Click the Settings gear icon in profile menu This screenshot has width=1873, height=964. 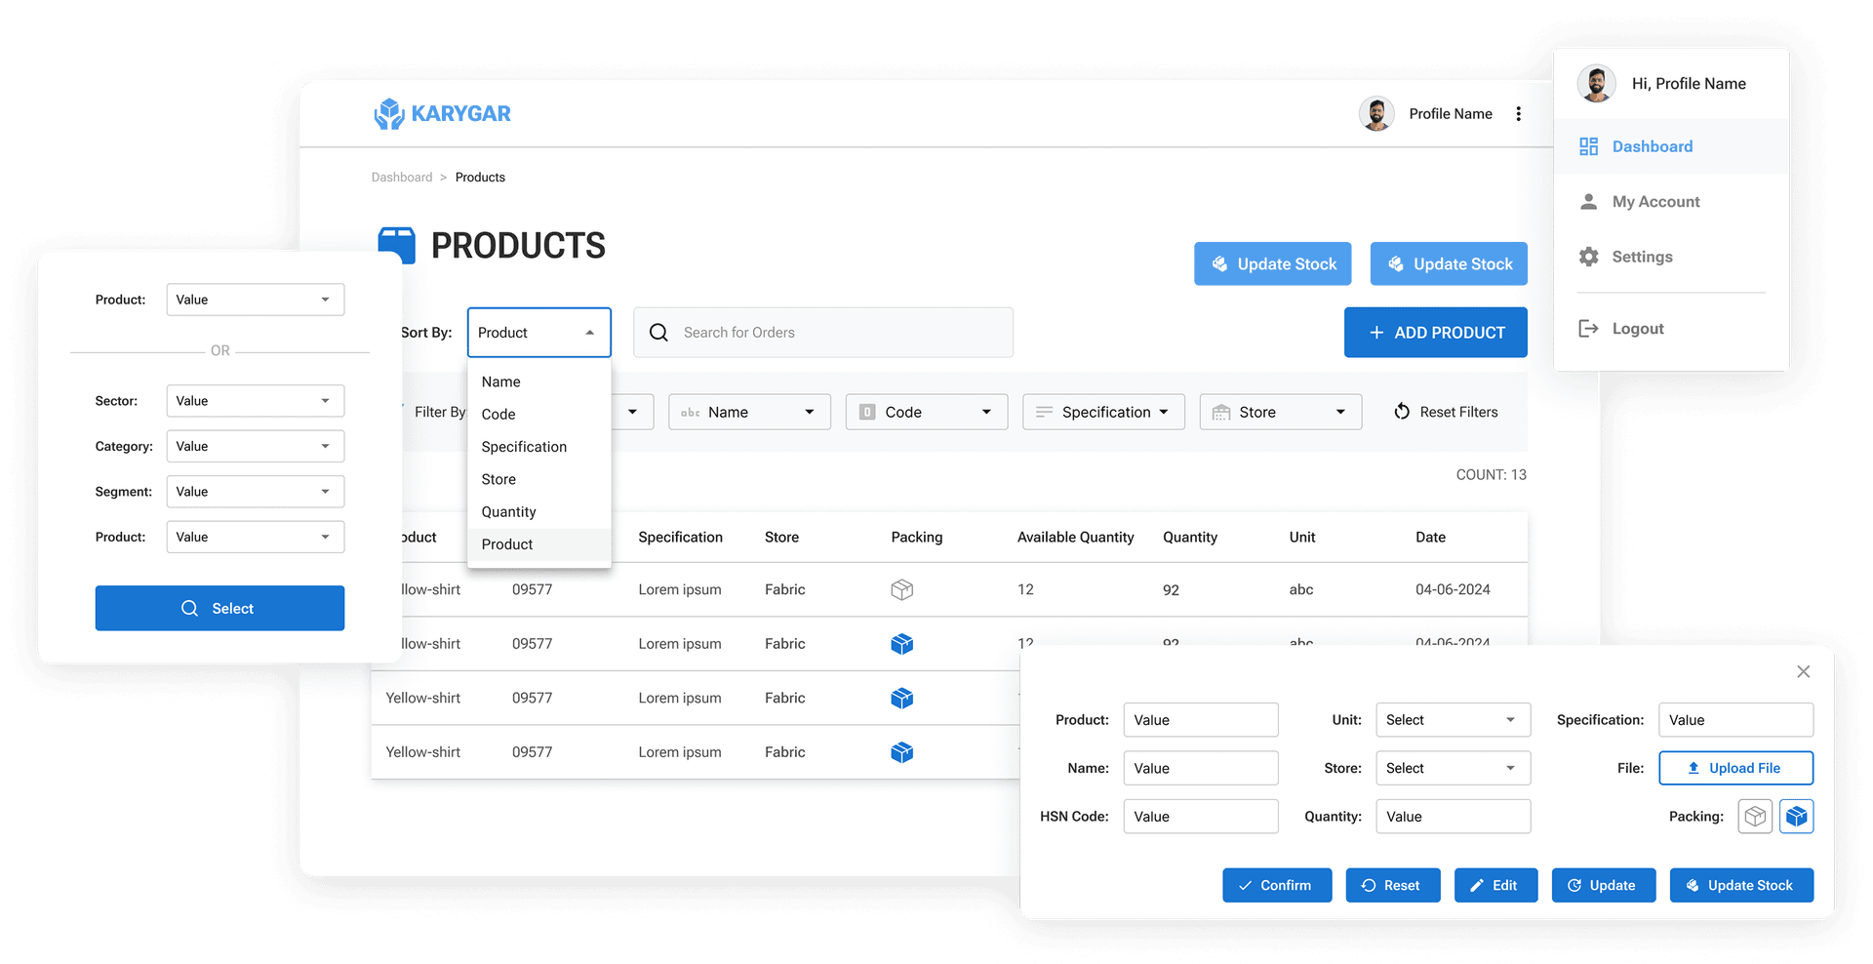point(1589,257)
